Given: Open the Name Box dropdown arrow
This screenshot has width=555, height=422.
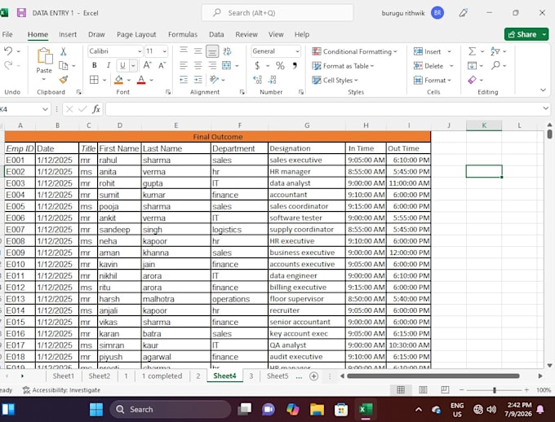Looking at the screenshot, I should [x=45, y=109].
